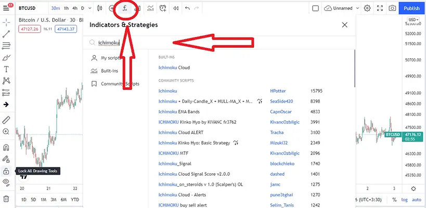Add Ichimoku_Signal script
Image resolution: width=426 pixels, height=208 pixels.
(x=175, y=164)
